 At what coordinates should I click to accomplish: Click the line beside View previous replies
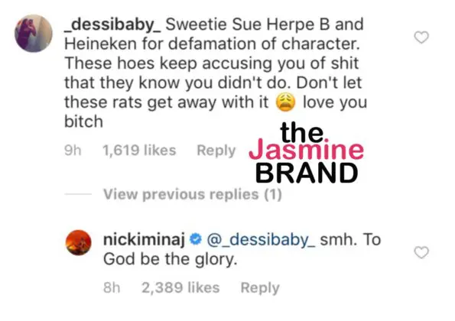tap(78, 194)
